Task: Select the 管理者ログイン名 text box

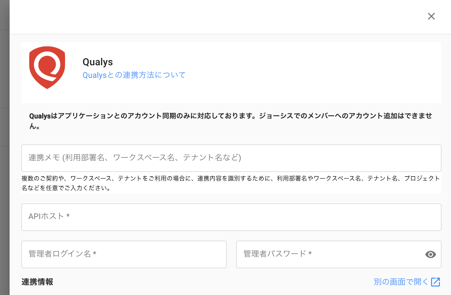Action: 124,254
